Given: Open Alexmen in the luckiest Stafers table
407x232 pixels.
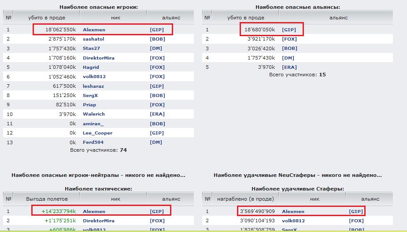Looking at the screenshot, I should tap(293, 211).
